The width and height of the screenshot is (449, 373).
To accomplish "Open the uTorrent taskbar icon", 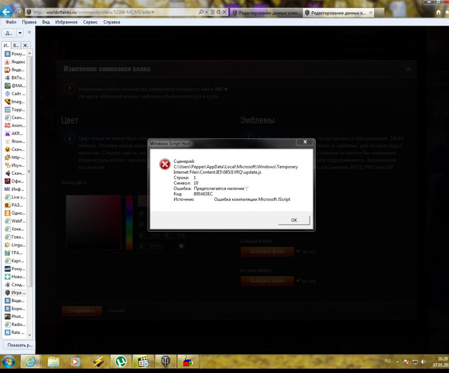I will coord(120,362).
